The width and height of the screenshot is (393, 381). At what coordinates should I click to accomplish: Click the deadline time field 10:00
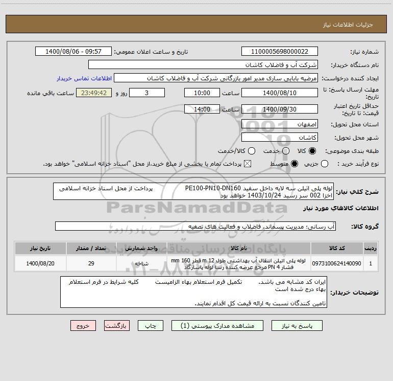point(202,93)
